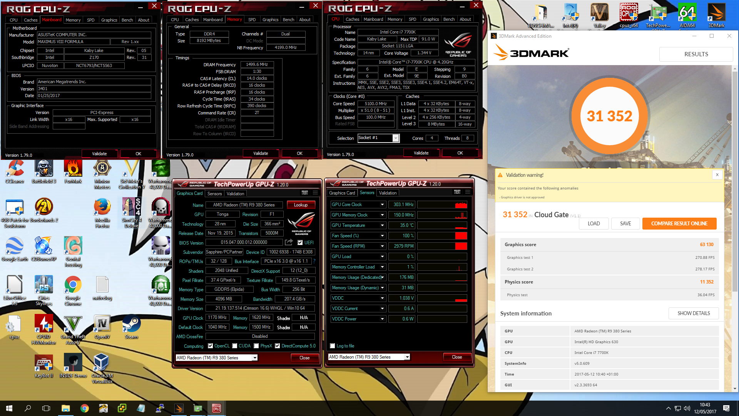The width and height of the screenshot is (739, 416).
Task: Dismiss the Validation warning with its X
Action: point(717,175)
